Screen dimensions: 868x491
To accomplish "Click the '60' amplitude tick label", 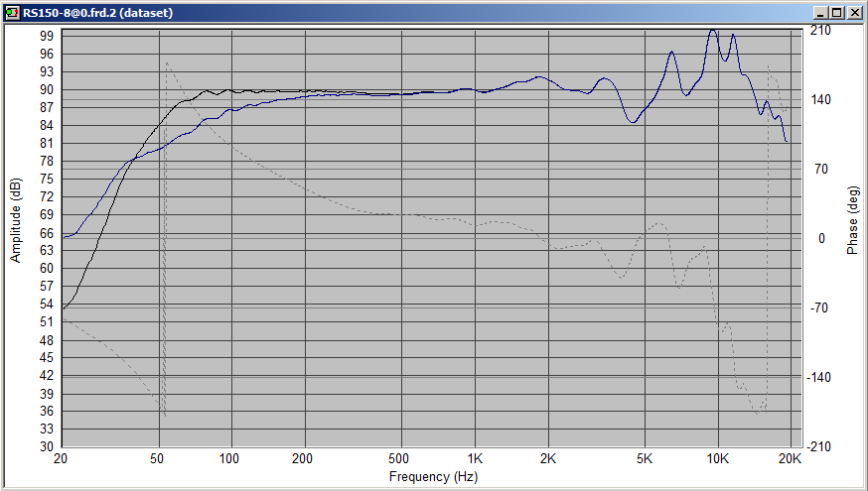I will coord(47,268).
